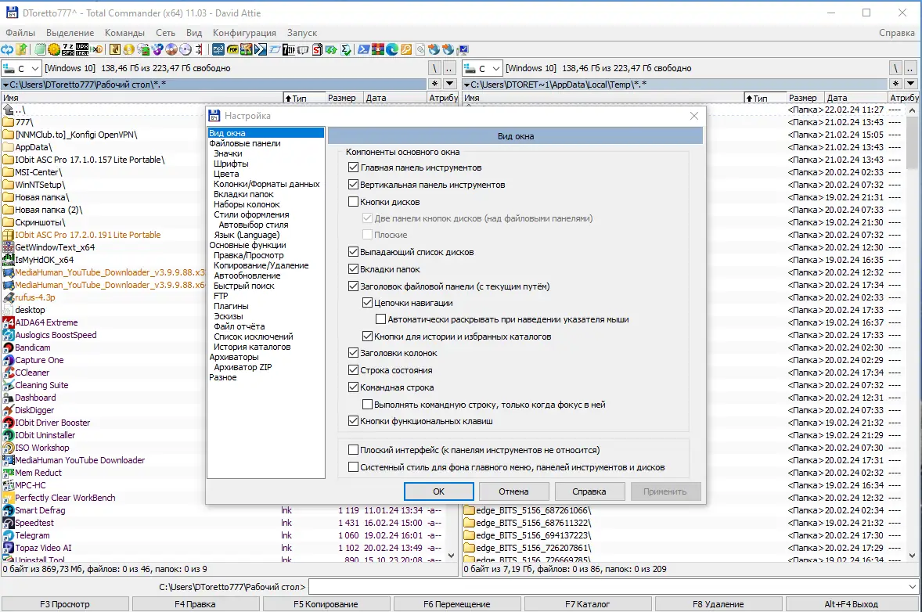Open the Конфигурация menu
This screenshot has height=612, width=922.
(245, 33)
